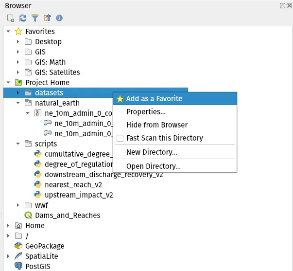This screenshot has height=271, width=293.
Task: Expand the wwf folder
Action: click(x=18, y=205)
